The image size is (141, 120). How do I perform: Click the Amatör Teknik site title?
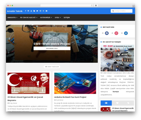[x=15, y=11]
